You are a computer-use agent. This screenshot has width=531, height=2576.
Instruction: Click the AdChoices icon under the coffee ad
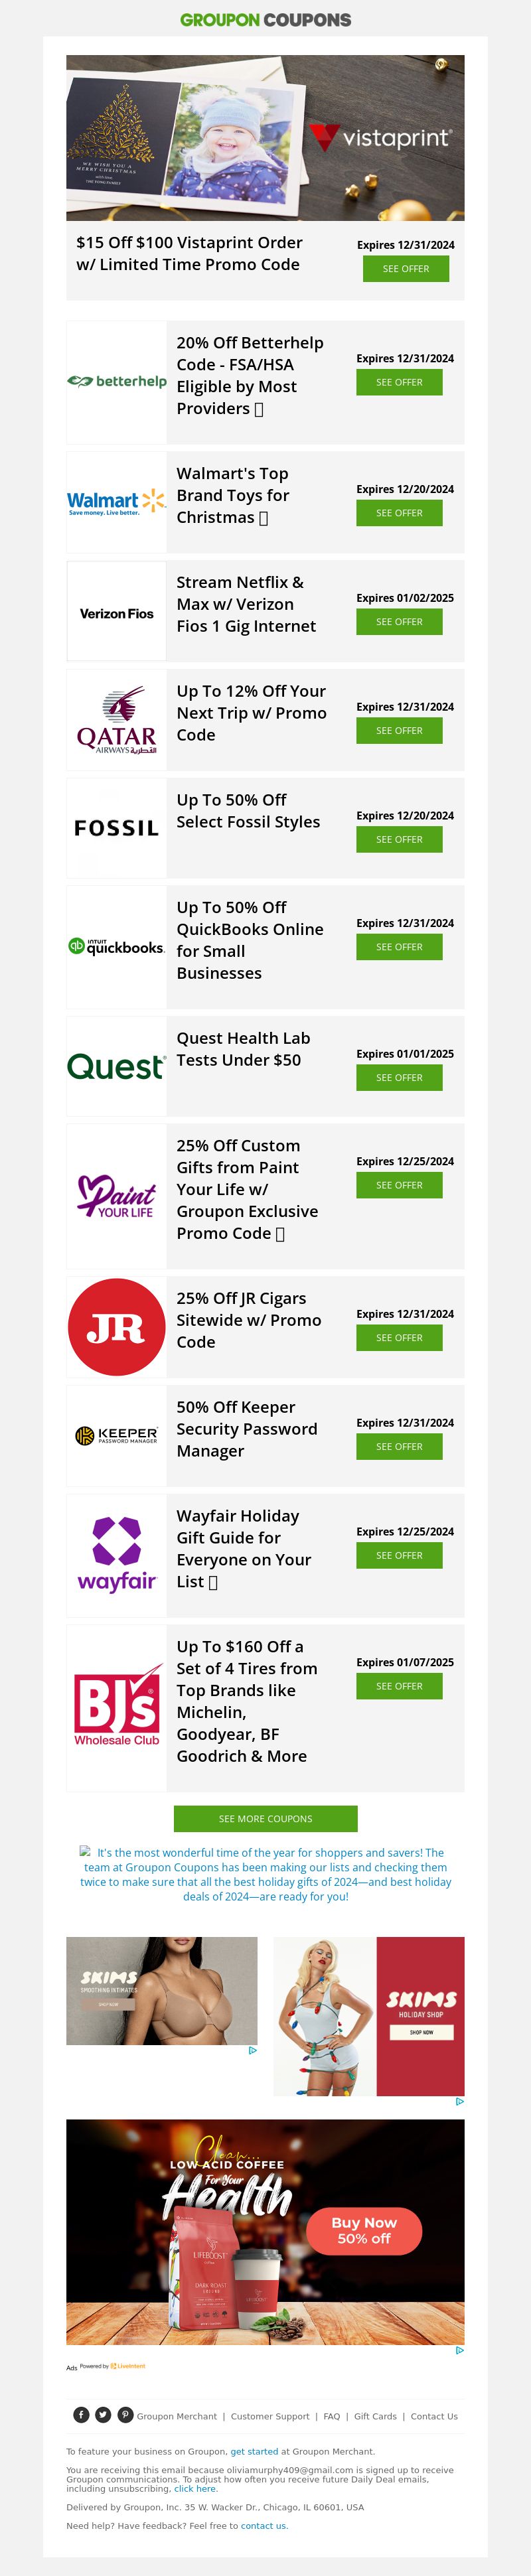coord(459,2350)
